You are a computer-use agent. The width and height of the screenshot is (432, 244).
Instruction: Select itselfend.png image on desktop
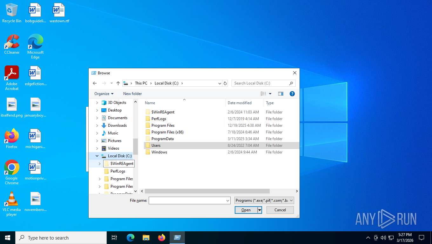tap(12, 108)
